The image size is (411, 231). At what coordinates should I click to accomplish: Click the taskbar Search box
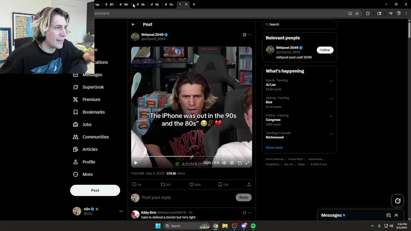[x=187, y=226]
